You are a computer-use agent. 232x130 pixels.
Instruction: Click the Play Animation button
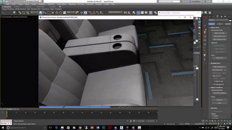212,121
